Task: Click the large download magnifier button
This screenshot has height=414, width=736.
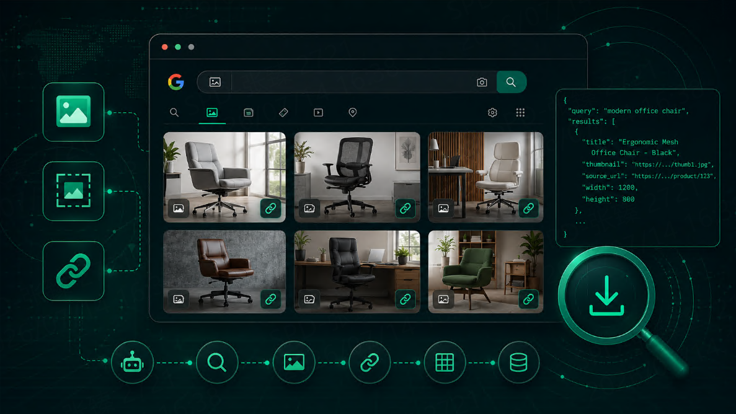Action: pyautogui.click(x=606, y=296)
